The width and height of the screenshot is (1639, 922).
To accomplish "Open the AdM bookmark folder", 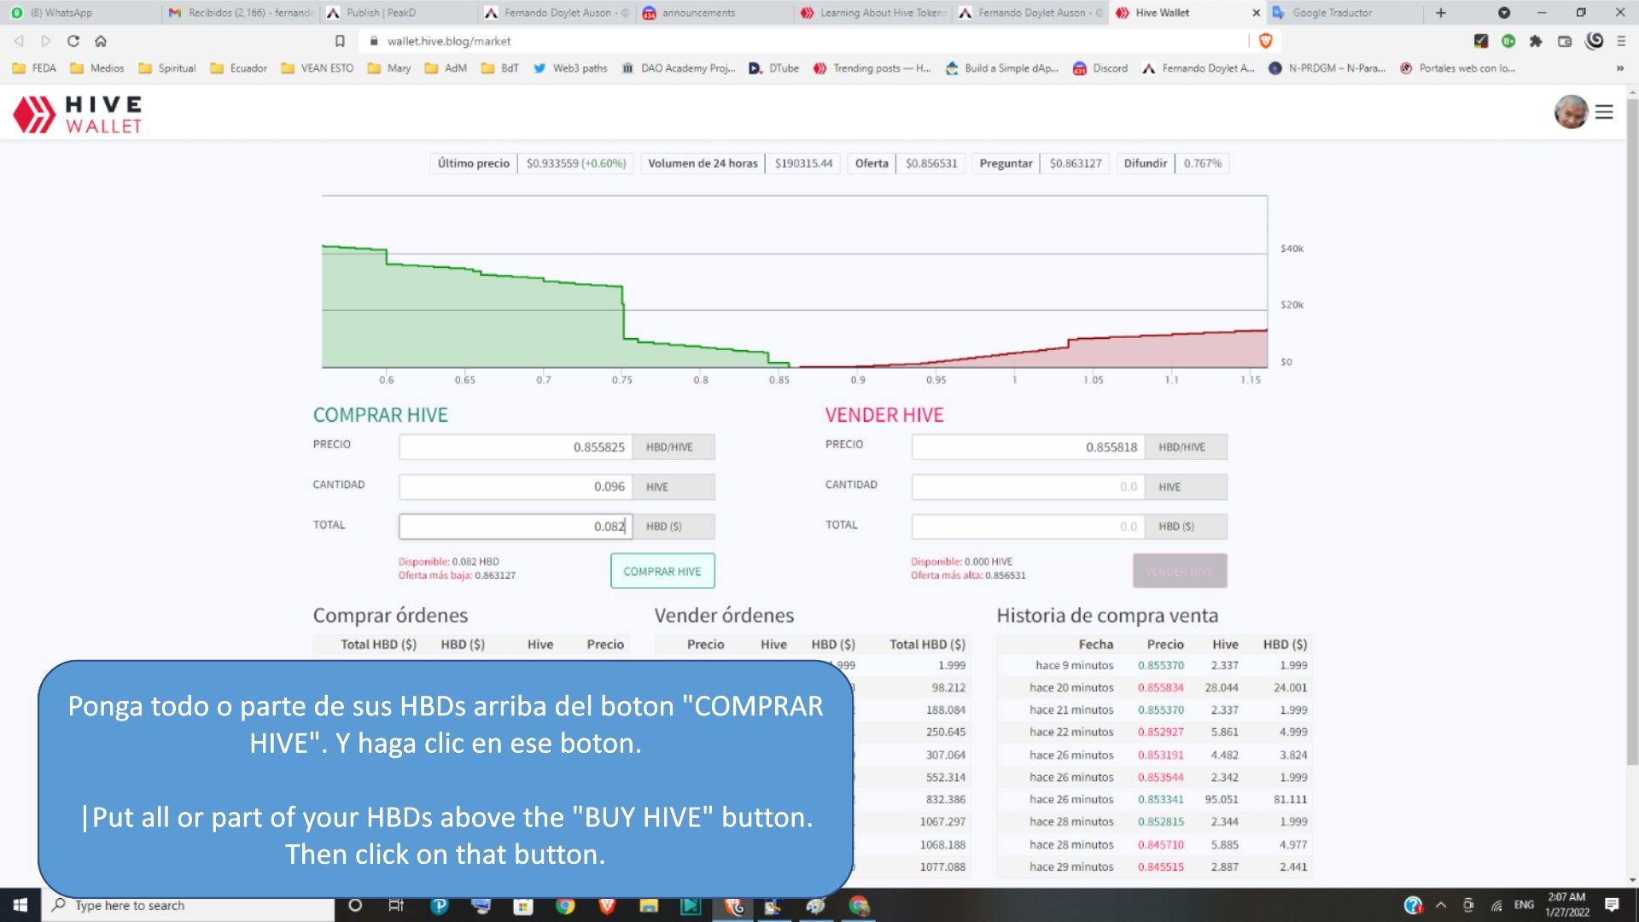I will (446, 68).
